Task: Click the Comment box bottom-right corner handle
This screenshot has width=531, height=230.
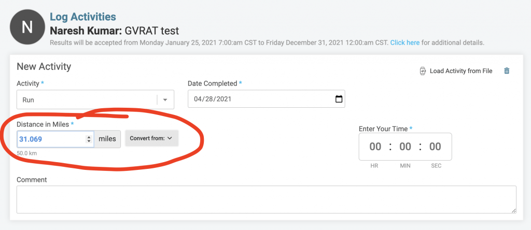Action: 514,210
